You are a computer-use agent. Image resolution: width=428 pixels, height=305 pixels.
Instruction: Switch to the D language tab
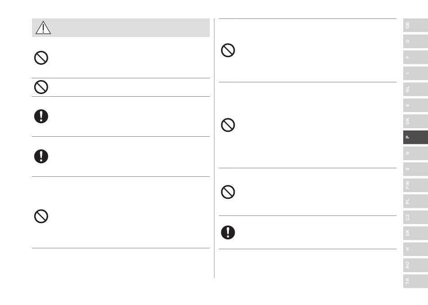coord(415,41)
